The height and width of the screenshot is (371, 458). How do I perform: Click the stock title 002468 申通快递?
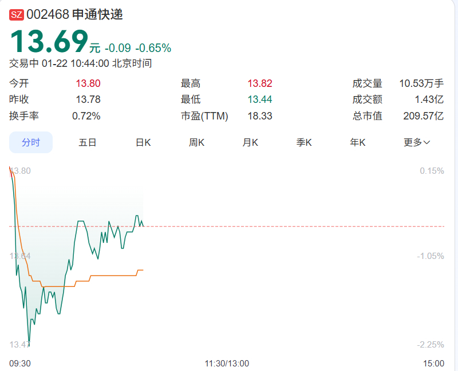(74, 15)
